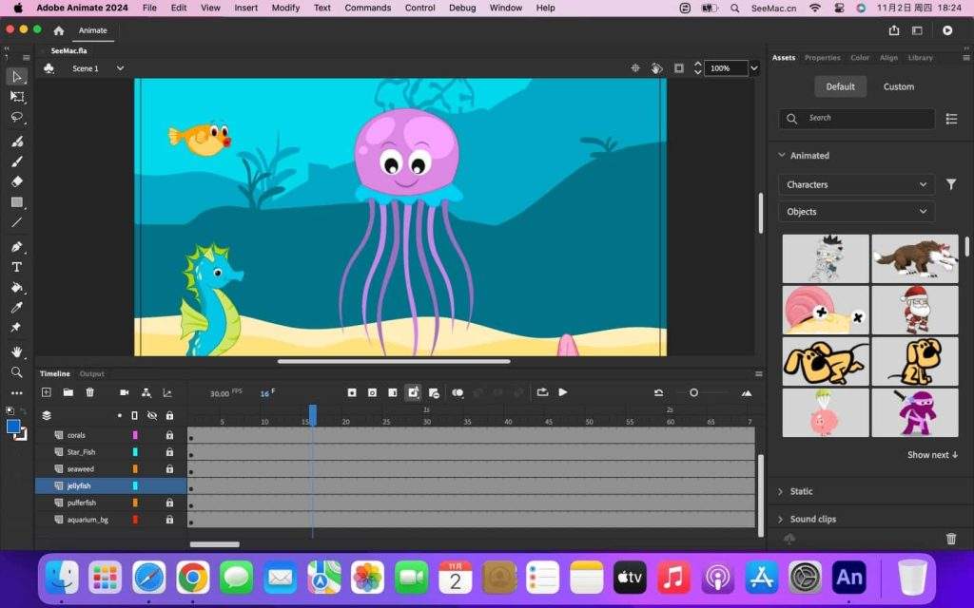The image size is (974, 608).
Task: Click the blue fill color swatch
Action: pos(13,427)
